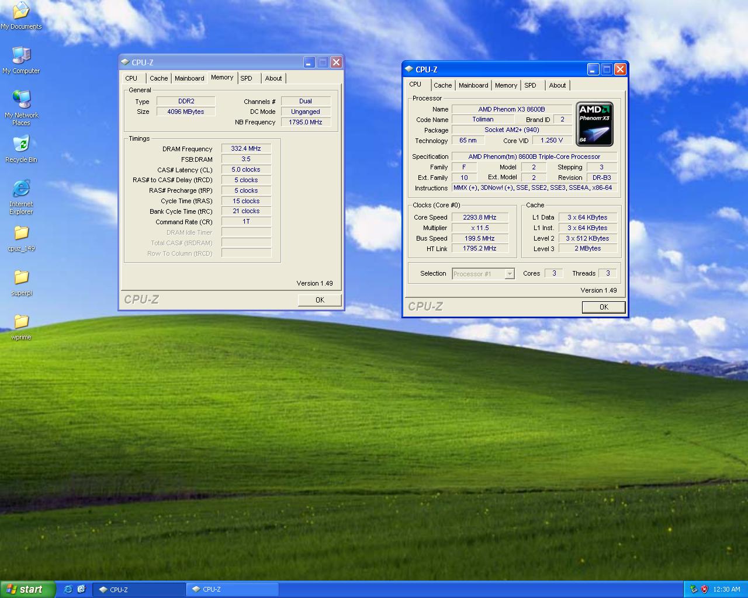Open the My Documents desktop icon
Viewport: 748px width, 598px height.
pos(21,16)
